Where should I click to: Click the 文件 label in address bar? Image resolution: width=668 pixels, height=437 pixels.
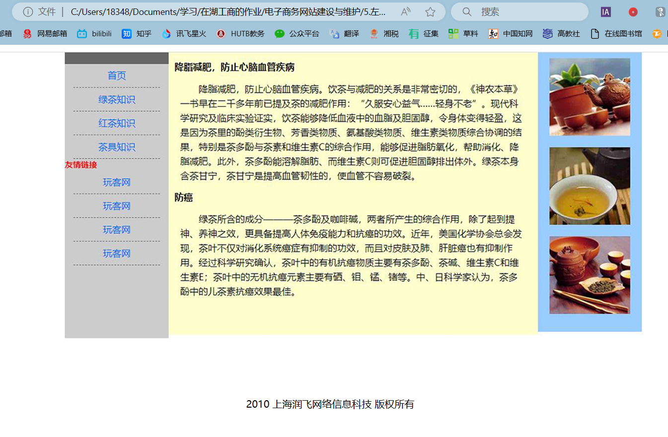pos(47,12)
